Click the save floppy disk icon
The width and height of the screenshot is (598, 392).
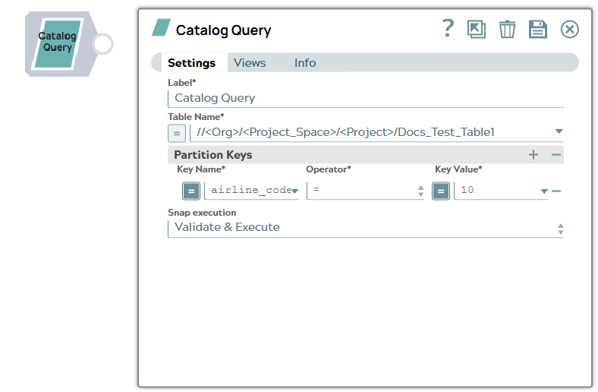coord(537,30)
